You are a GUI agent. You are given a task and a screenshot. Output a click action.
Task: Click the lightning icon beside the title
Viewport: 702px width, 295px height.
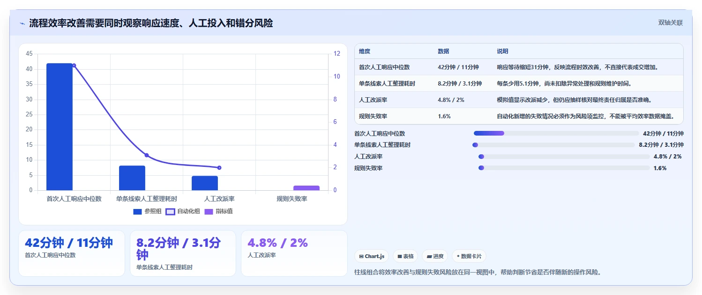click(22, 23)
